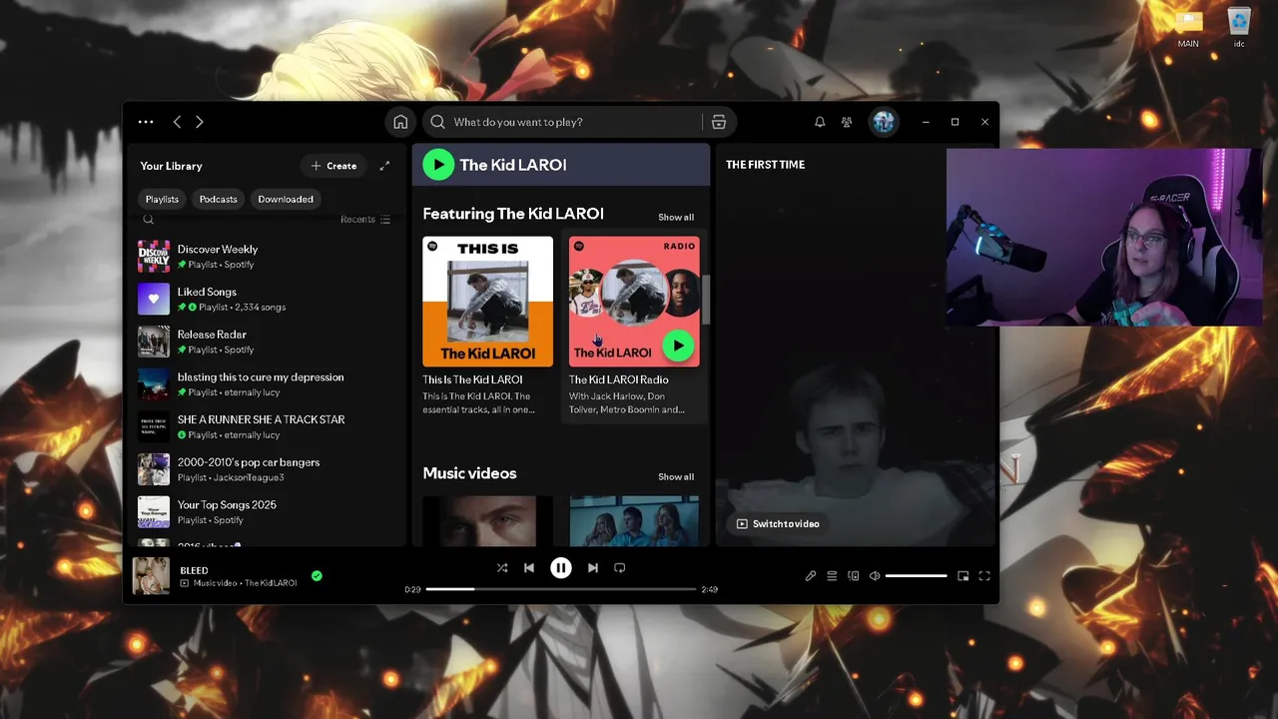
Task: Click BLEED song title in player
Action: click(194, 570)
